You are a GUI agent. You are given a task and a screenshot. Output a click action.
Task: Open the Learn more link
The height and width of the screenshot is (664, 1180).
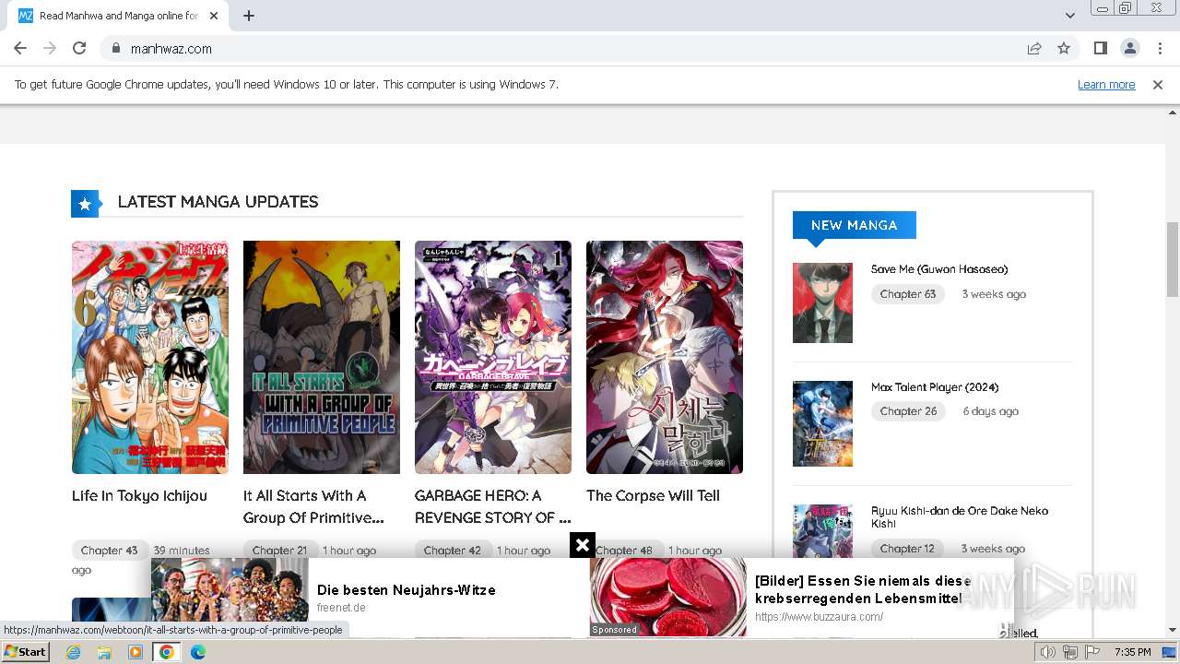1106,84
